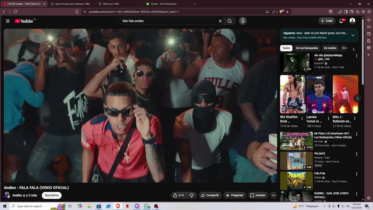This screenshot has height=210, width=373.
Task: Open YouTube notifications bell
Action: tap(341, 21)
